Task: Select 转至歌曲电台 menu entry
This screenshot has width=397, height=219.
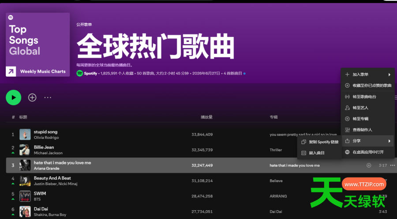Action: click(367, 97)
